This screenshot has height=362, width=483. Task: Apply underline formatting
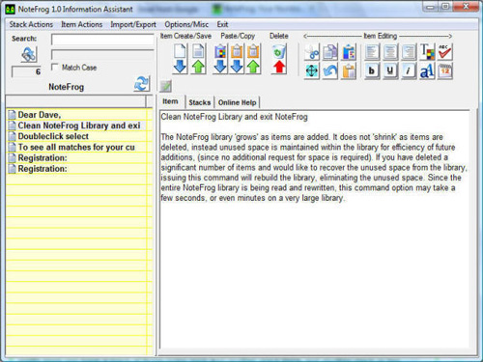tap(390, 70)
